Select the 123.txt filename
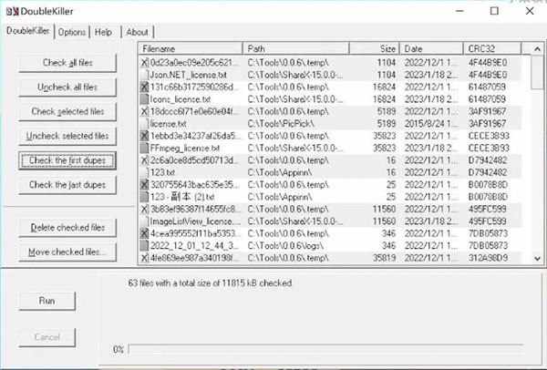Image resolution: width=547 pixels, height=370 pixels. (x=163, y=172)
